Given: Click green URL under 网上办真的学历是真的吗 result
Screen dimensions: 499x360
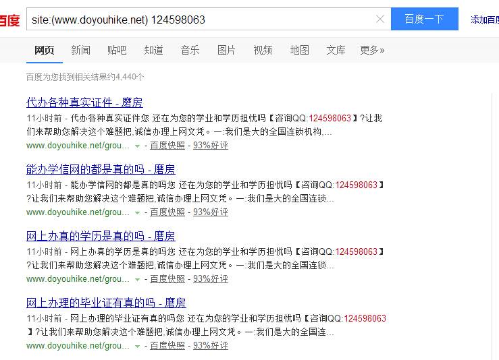Looking at the screenshot, I should [x=78, y=279].
